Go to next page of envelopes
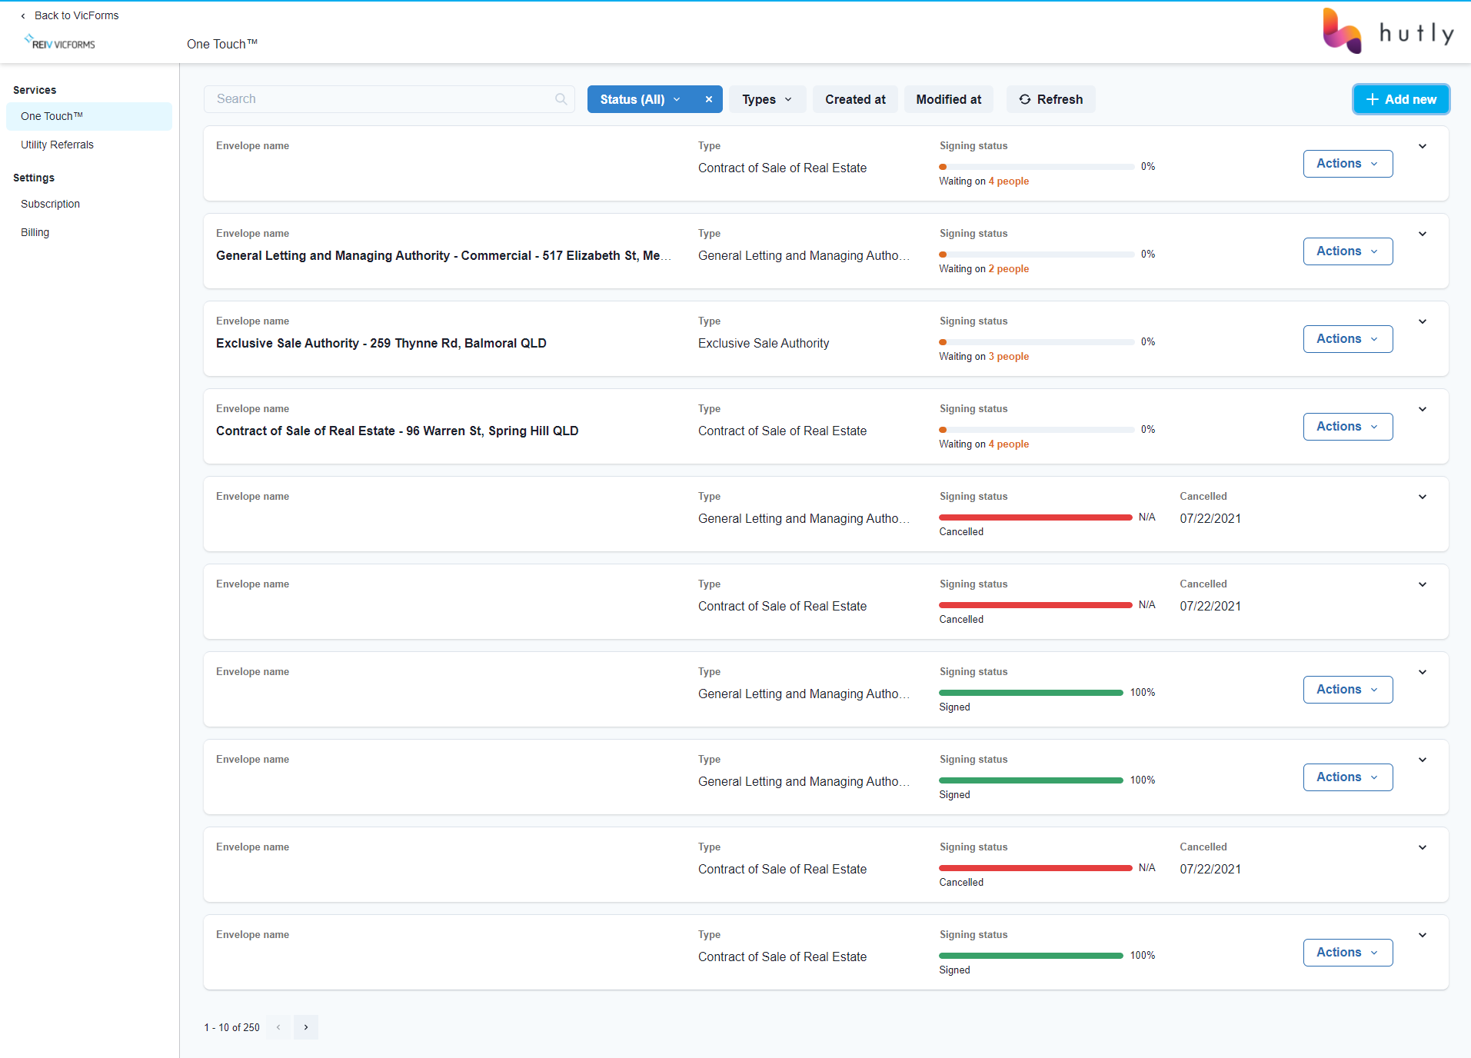 pyautogui.click(x=306, y=1027)
